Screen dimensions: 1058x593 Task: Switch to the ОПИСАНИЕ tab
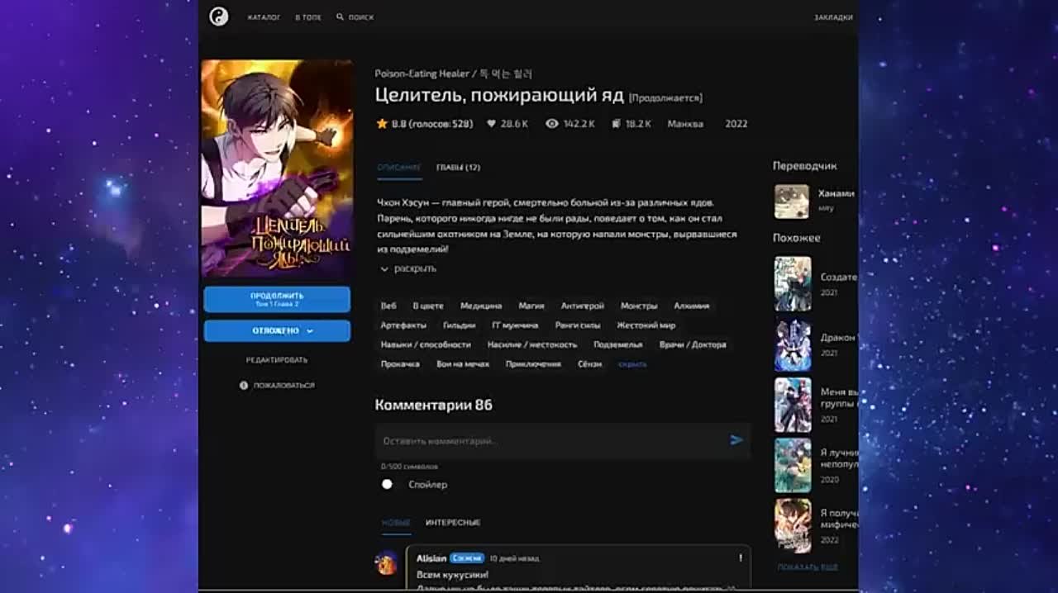click(x=399, y=168)
